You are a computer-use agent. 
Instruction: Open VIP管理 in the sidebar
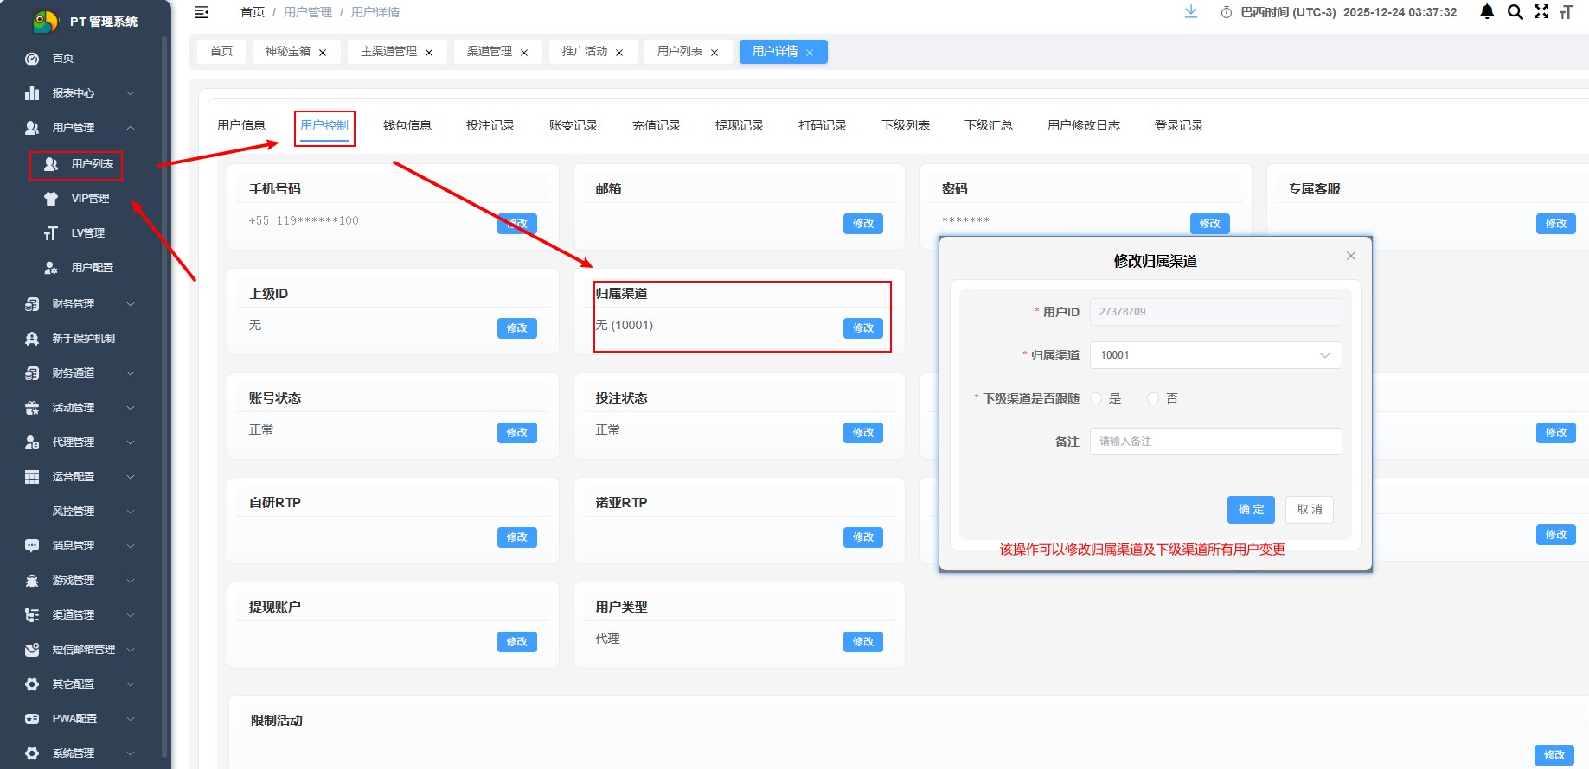[x=90, y=199]
